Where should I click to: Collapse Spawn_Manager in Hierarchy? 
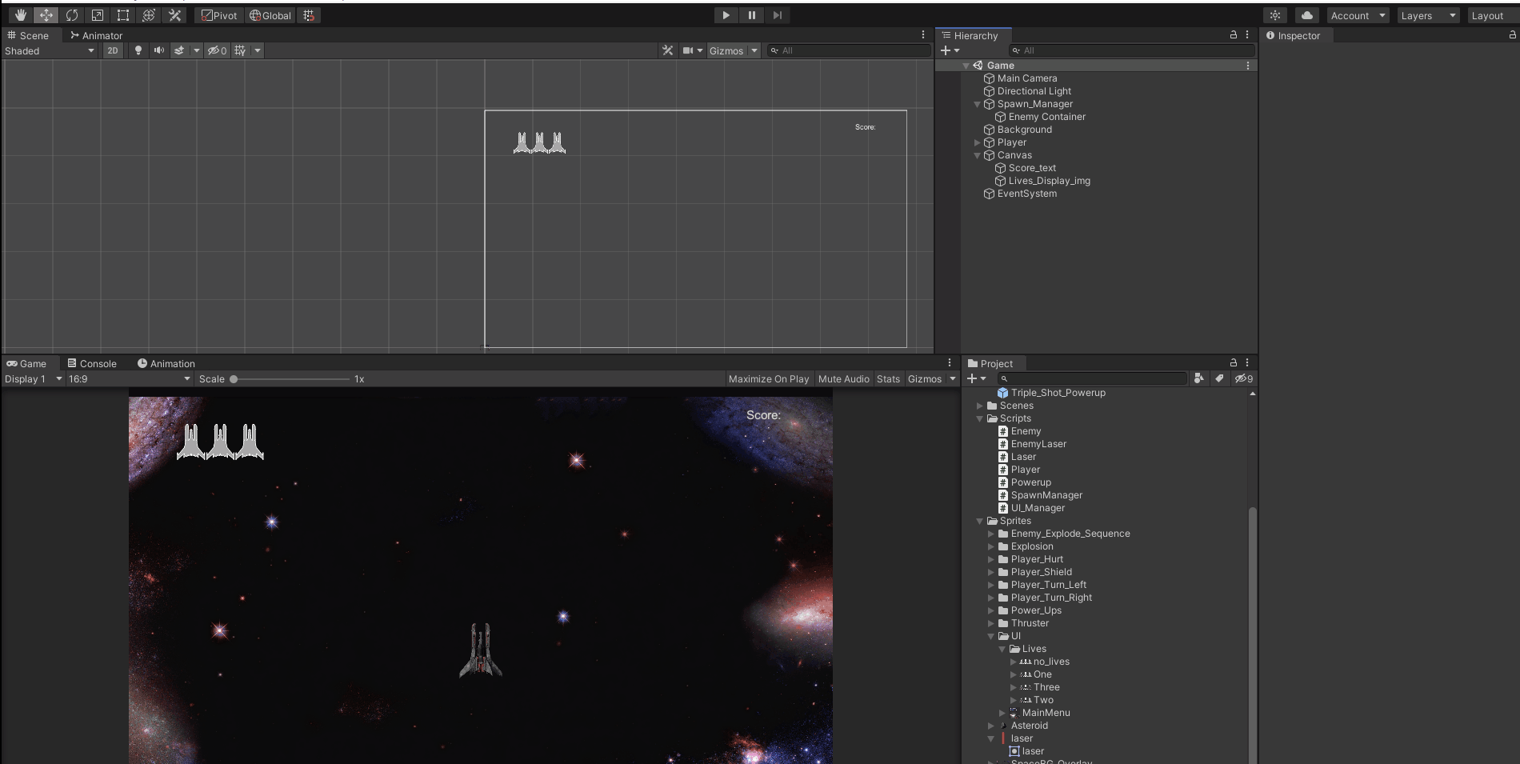[977, 104]
